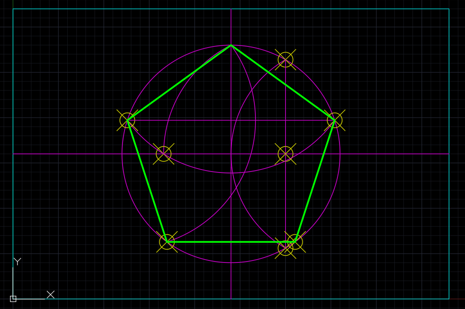This screenshot has width=465, height=309.
Task: Click center intersection of magenta axis lines
Action: pyautogui.click(x=231, y=153)
